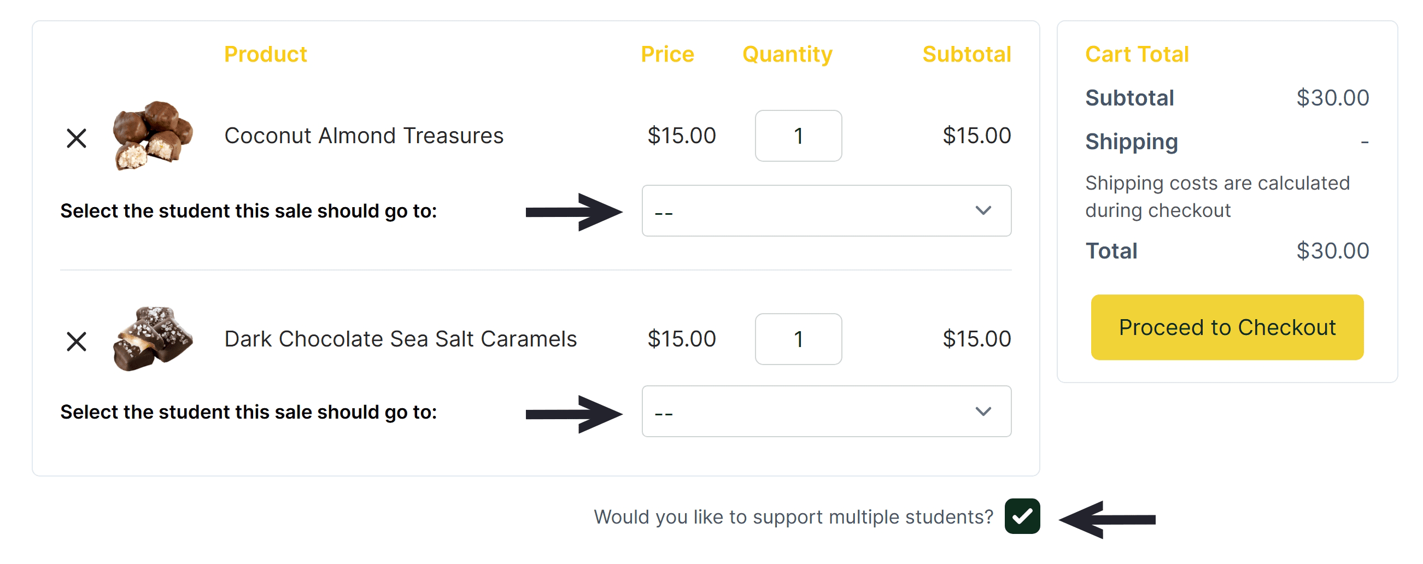Expand the first student selection chevron
Viewport: 1423px width, 564px height.
983,210
